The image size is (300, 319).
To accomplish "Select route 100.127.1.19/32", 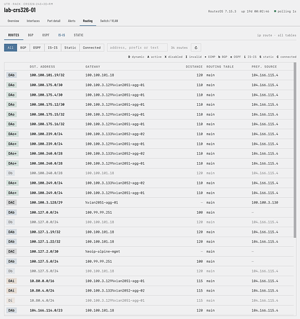I will coord(149,232).
